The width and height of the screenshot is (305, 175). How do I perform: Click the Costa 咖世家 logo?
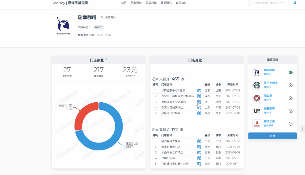257,98
